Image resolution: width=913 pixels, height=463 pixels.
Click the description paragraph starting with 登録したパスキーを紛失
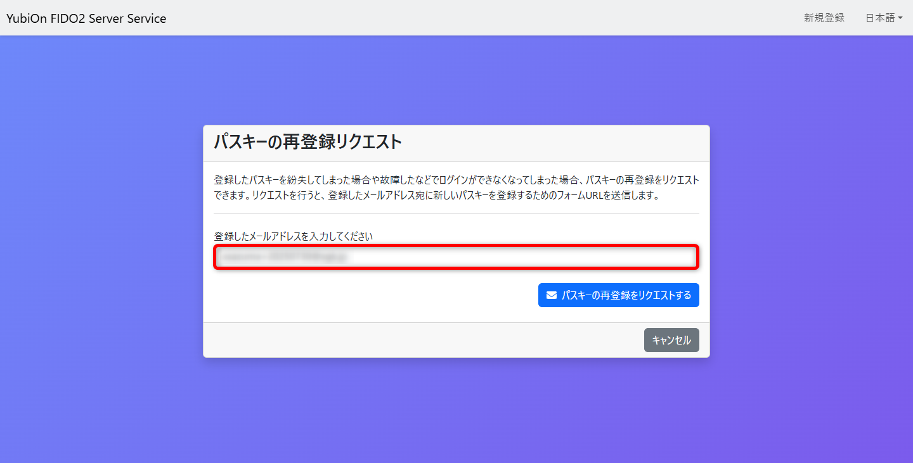point(456,187)
